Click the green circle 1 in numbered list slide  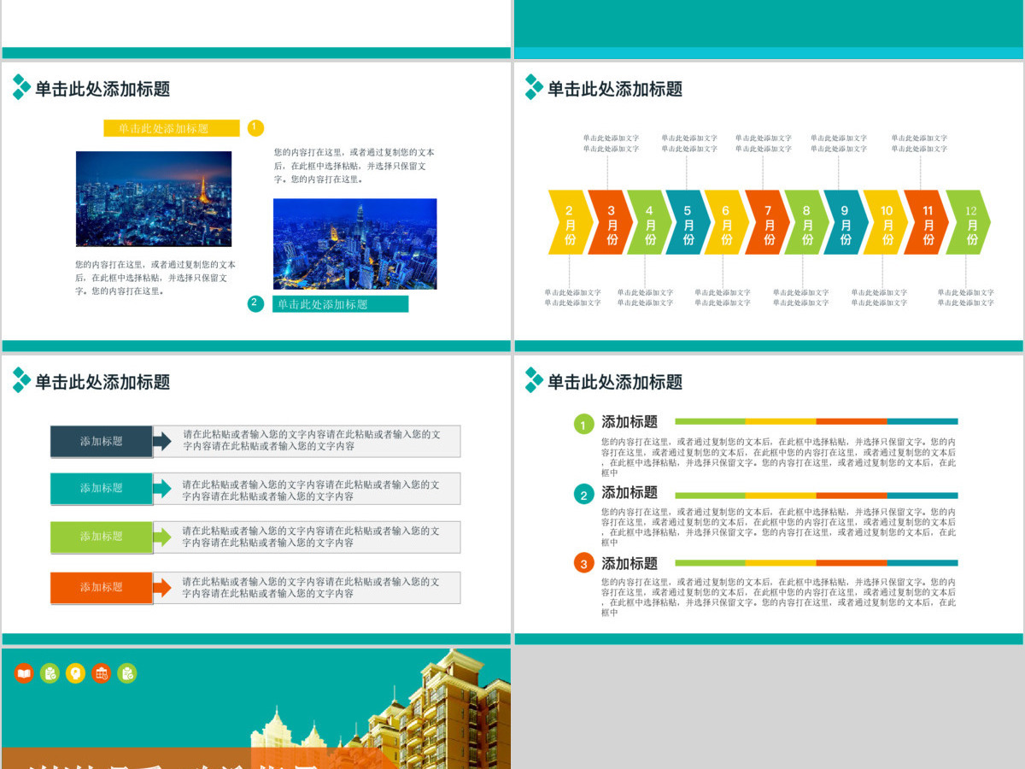tap(583, 424)
